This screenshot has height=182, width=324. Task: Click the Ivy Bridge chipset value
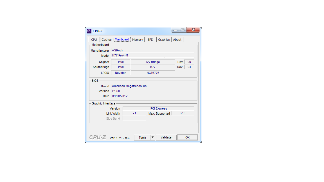tap(153, 62)
